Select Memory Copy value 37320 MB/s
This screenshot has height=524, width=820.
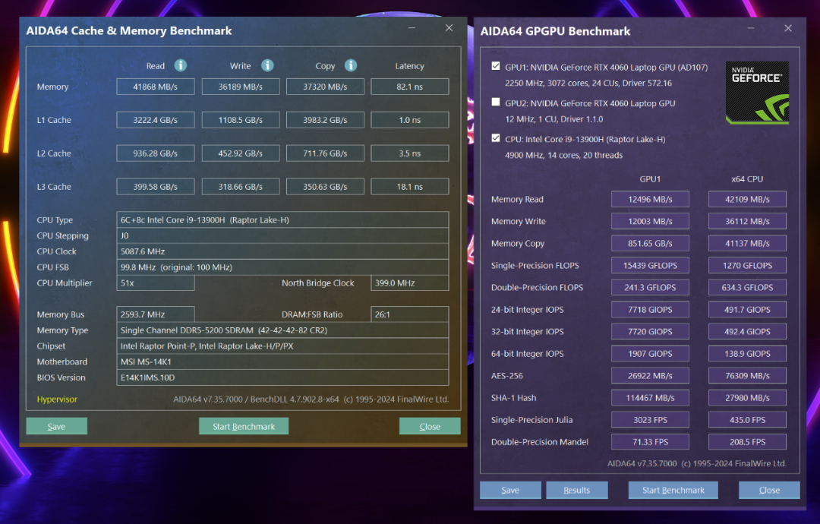[325, 87]
